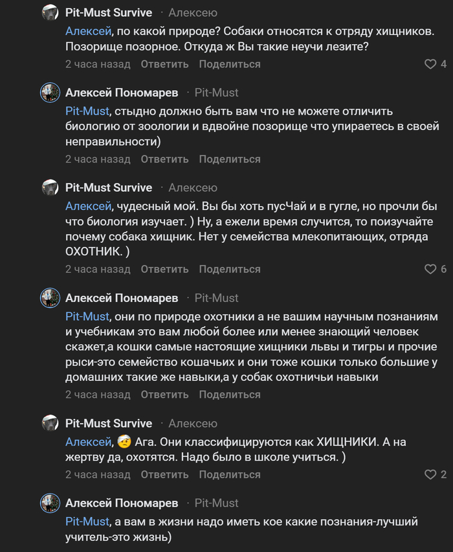Click the heart showing 2 likes
The height and width of the screenshot is (552, 453).
click(430, 475)
